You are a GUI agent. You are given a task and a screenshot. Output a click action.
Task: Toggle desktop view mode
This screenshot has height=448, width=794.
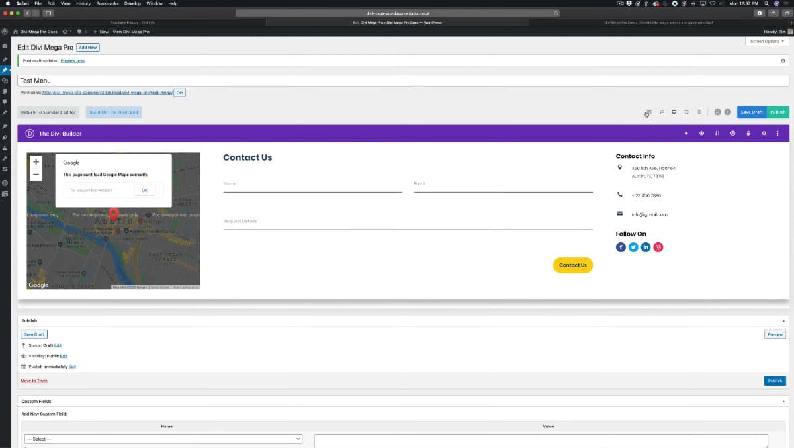click(674, 112)
